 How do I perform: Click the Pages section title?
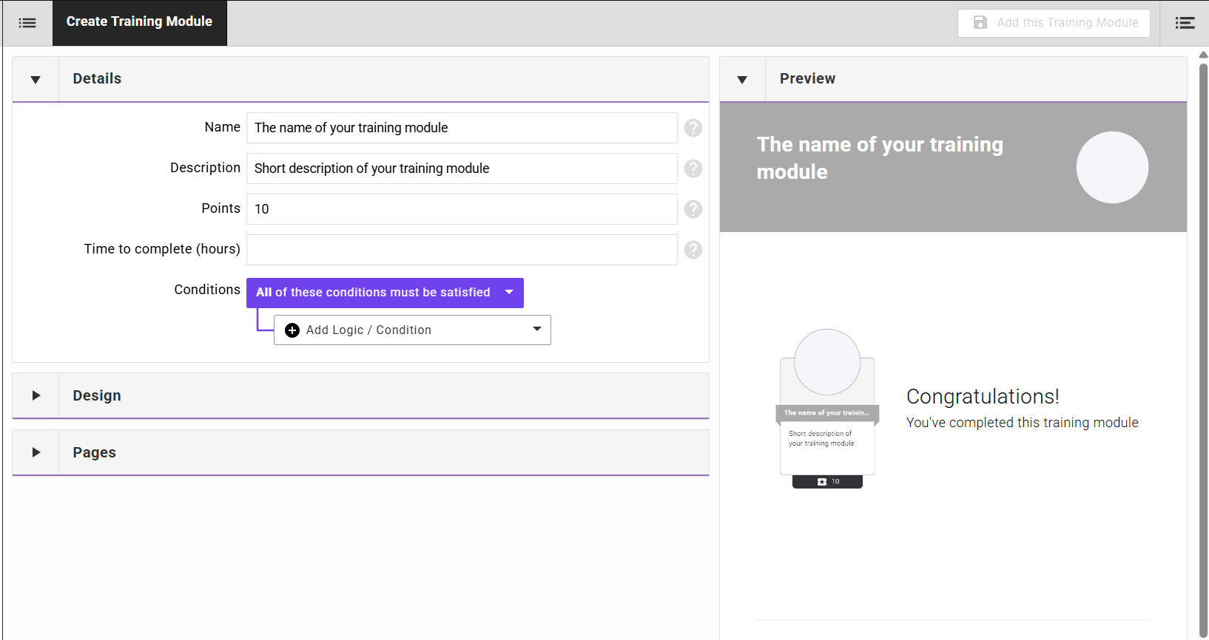[x=94, y=452]
